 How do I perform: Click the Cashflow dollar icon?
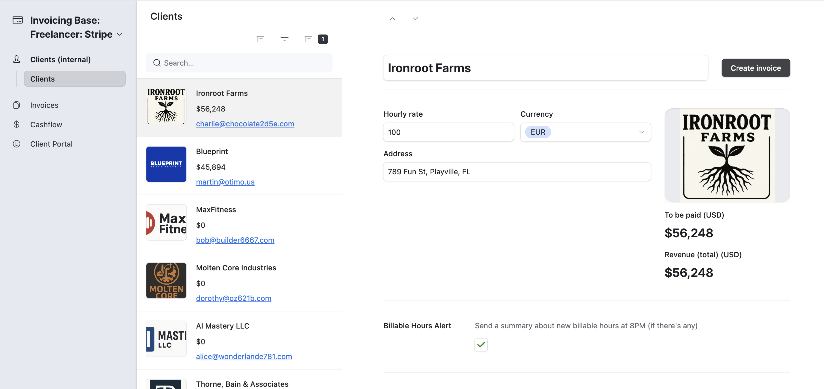tap(17, 125)
